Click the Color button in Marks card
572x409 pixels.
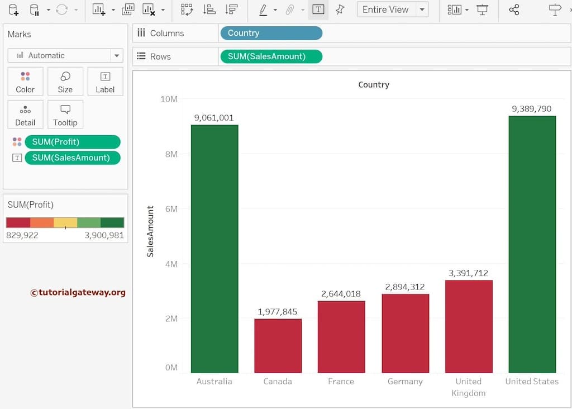[25, 81]
